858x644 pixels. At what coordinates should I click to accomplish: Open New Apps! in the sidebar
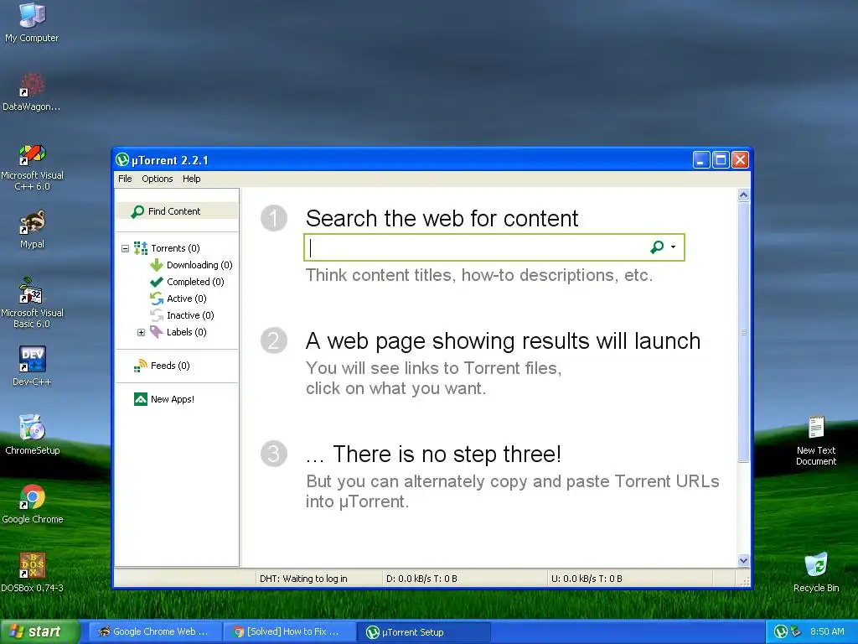click(173, 399)
